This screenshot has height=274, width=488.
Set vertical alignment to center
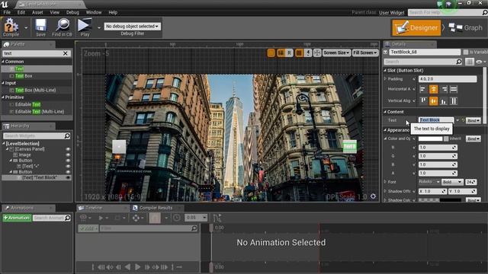pos(434,100)
